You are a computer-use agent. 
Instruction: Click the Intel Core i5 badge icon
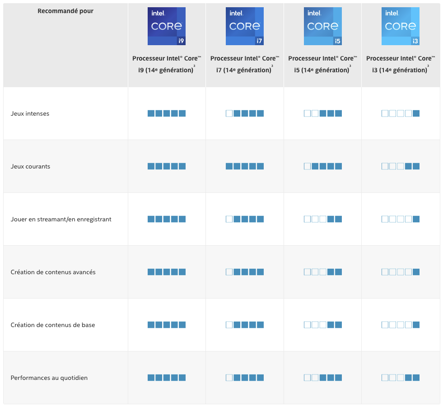click(322, 26)
